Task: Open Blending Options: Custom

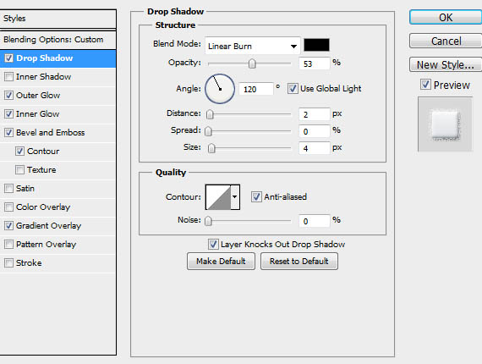Action: click(58, 40)
